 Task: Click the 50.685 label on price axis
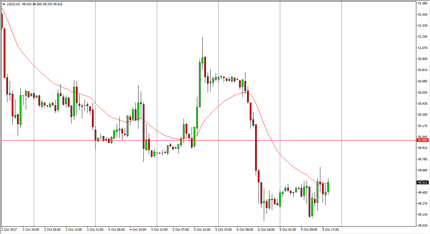[x=423, y=81]
